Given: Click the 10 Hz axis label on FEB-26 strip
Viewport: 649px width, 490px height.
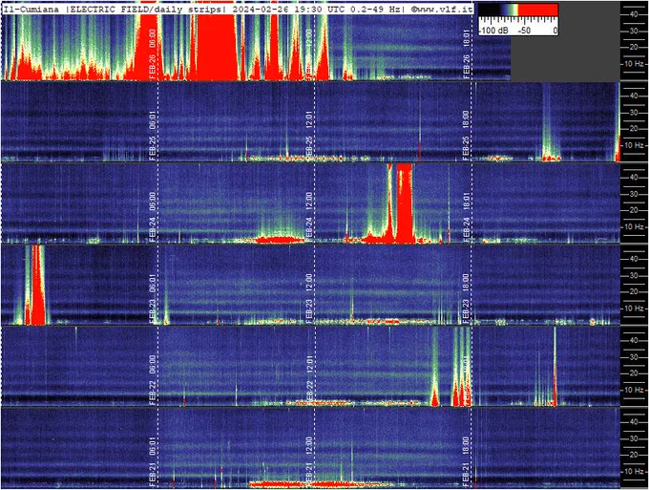Looking at the screenshot, I should tap(636, 64).
